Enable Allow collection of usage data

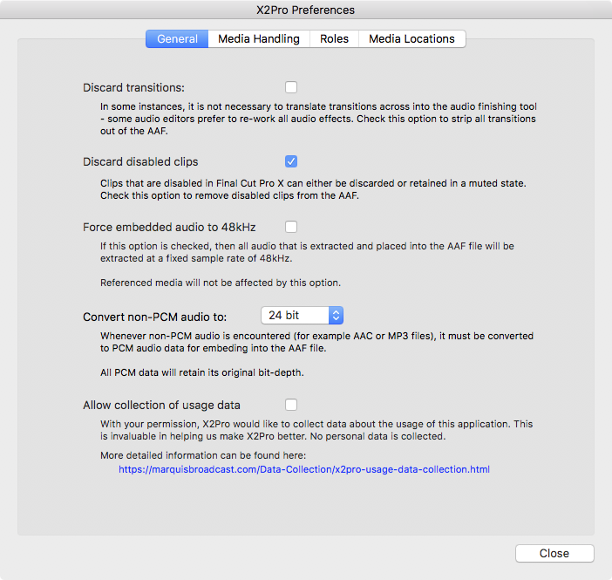point(291,405)
